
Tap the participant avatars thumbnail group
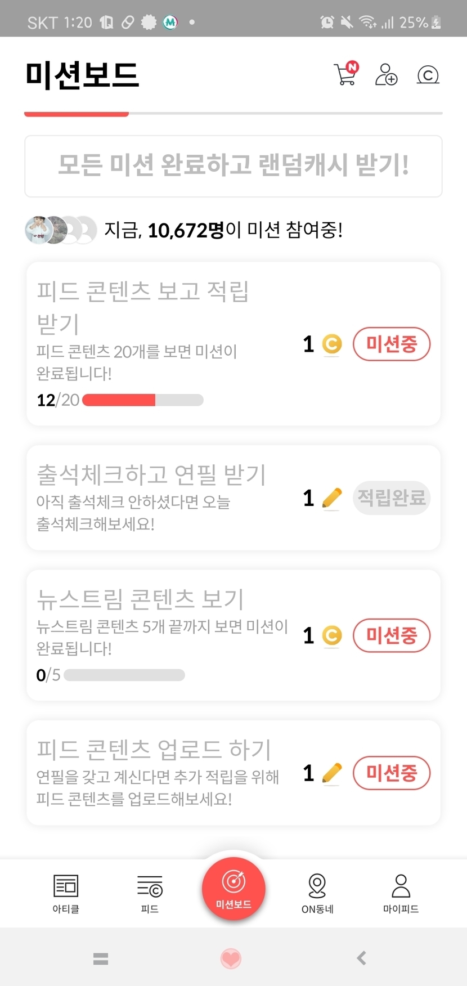61,230
